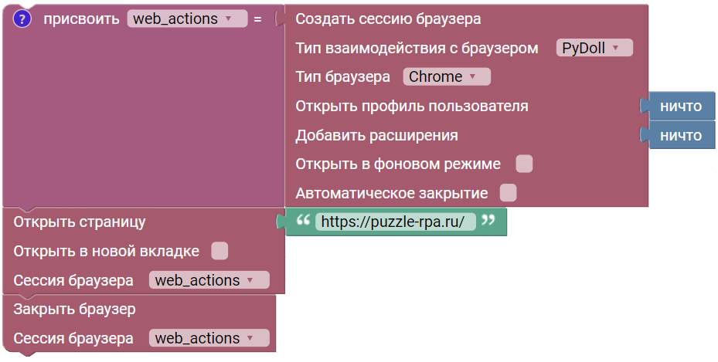
Task: Click the purple question mark help icon
Action: (22, 19)
